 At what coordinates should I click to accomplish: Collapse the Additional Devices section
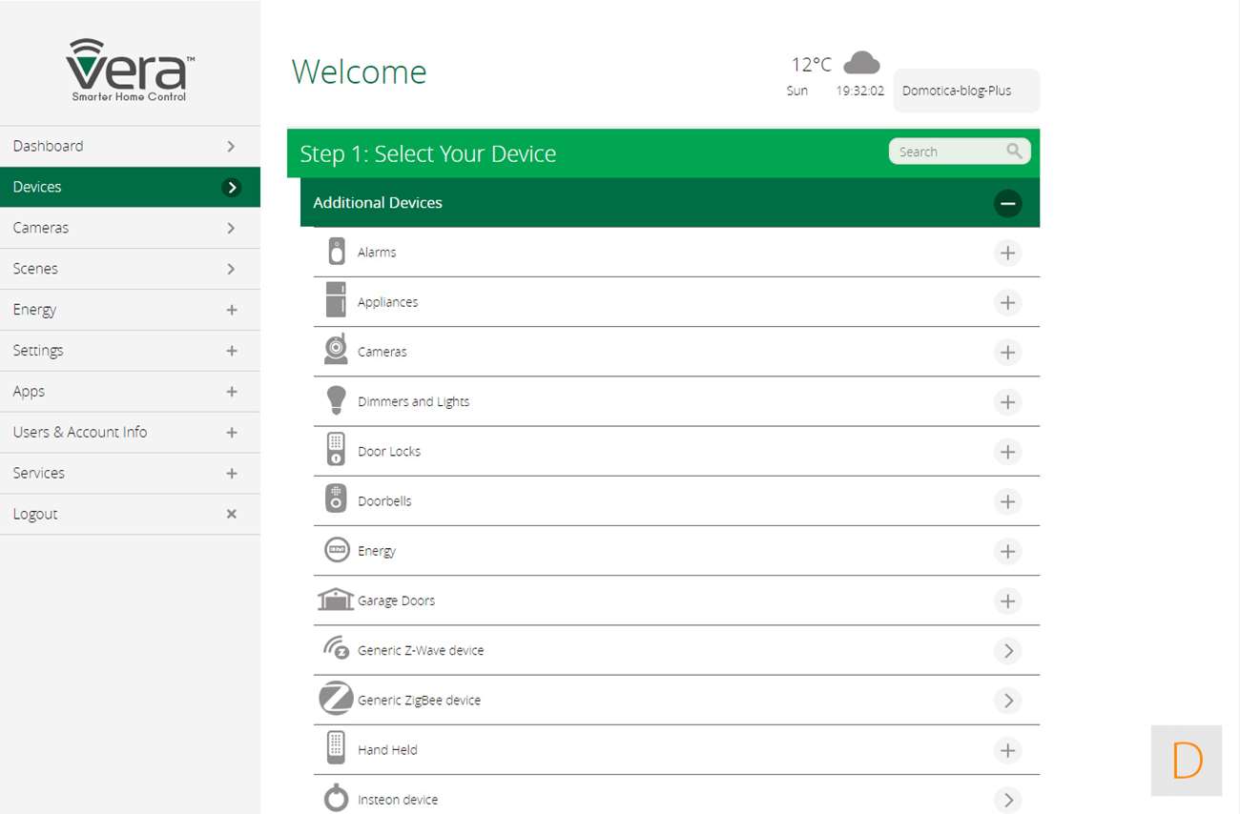click(x=1007, y=203)
